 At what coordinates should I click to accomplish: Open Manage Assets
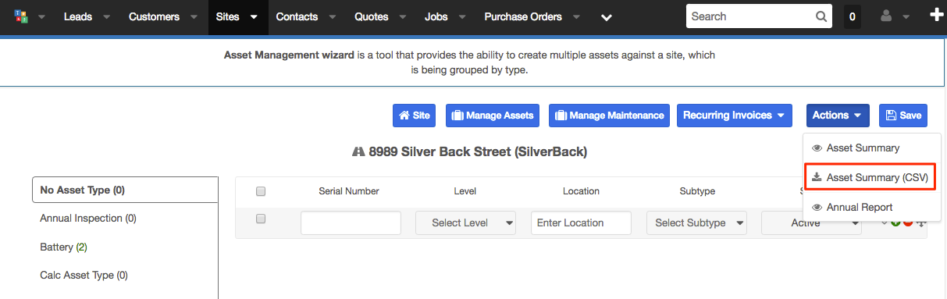pyautogui.click(x=493, y=116)
